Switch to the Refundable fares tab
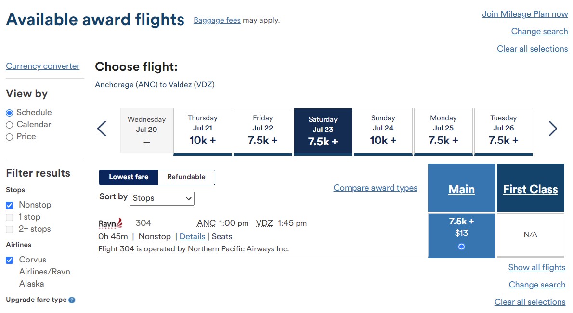 pos(186,177)
